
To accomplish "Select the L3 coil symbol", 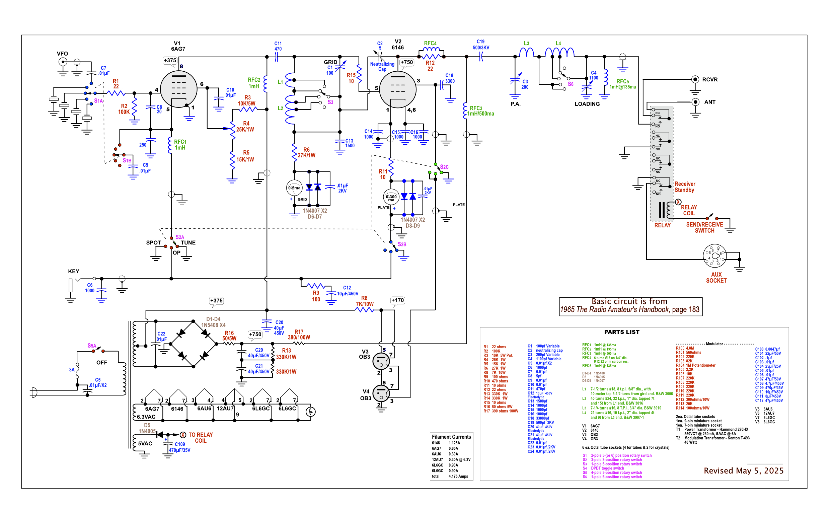I will (526, 53).
